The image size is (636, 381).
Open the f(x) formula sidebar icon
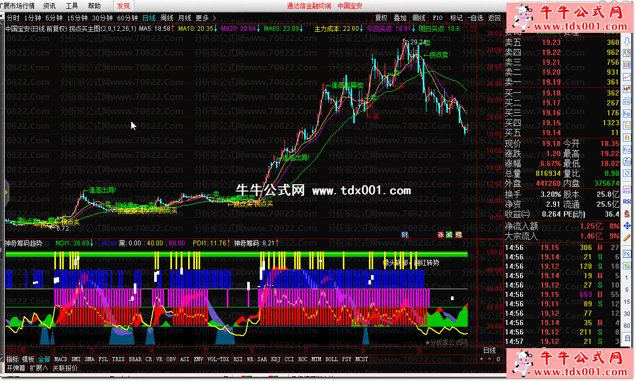(627, 161)
